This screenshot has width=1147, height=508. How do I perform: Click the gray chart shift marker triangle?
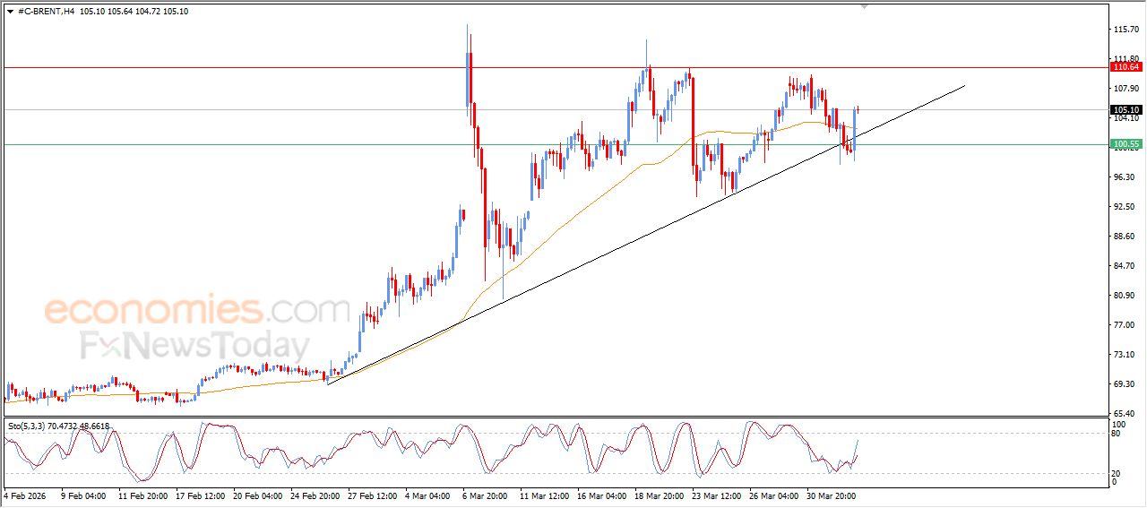click(863, 6)
